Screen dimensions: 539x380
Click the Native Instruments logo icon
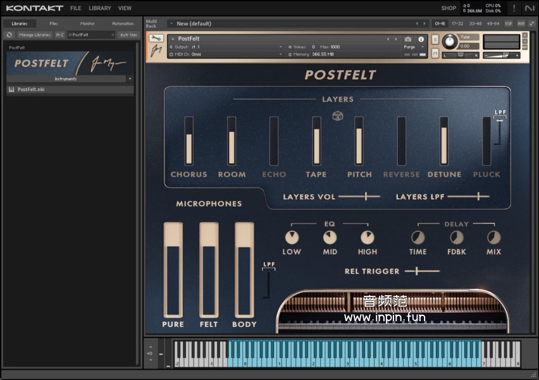coord(530,8)
